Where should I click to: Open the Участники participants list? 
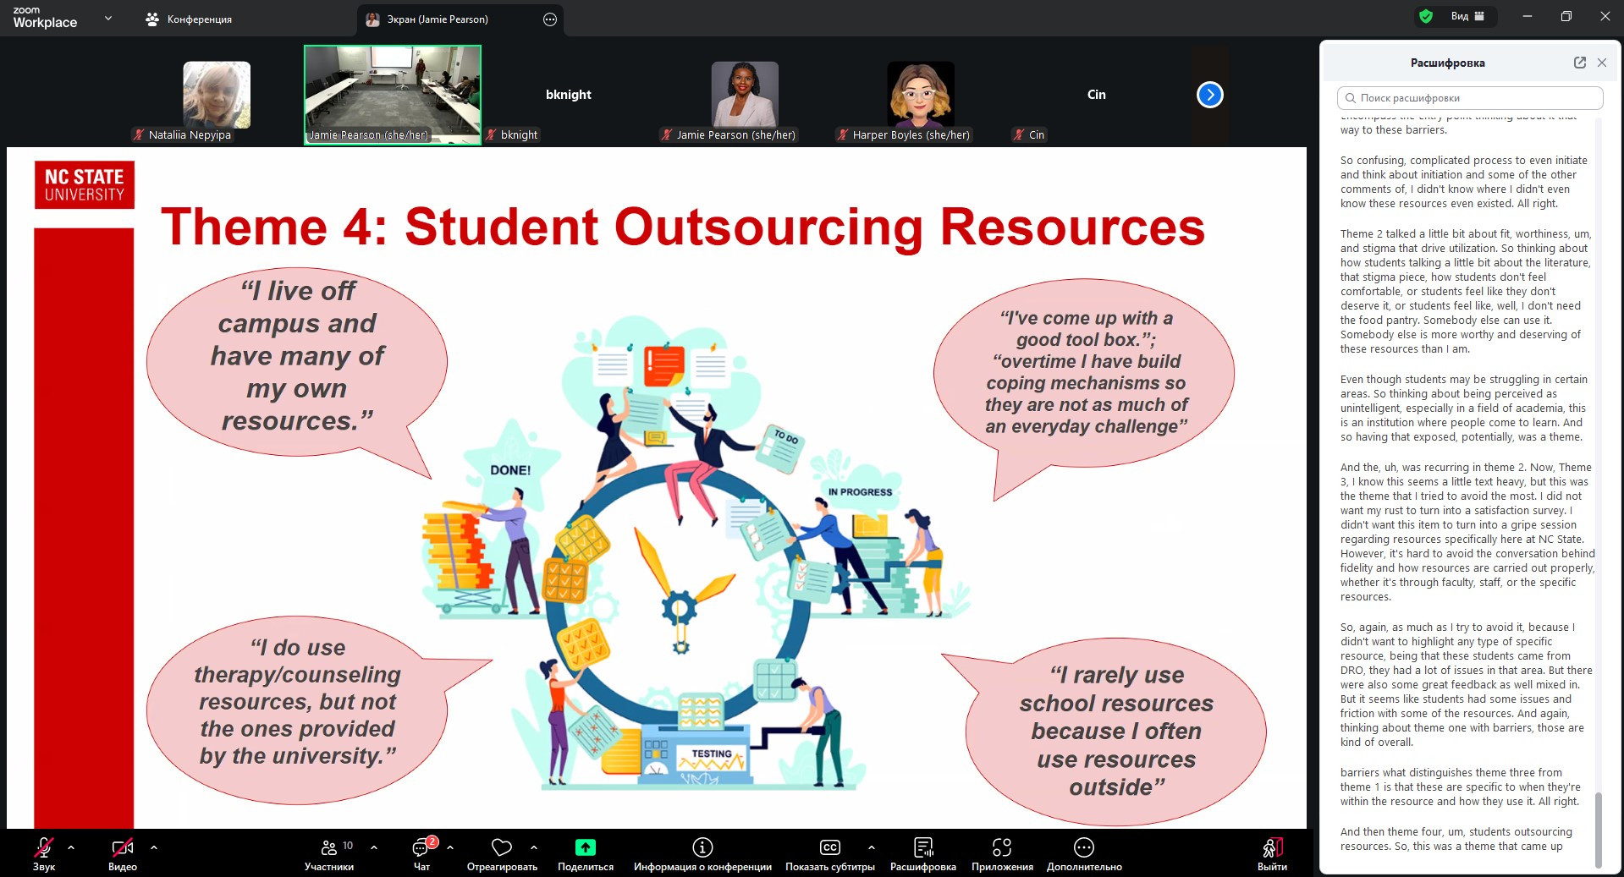coord(329,848)
